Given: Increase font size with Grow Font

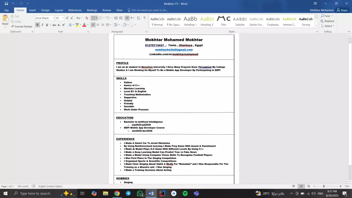Looking at the screenshot, I should tap(67, 18).
